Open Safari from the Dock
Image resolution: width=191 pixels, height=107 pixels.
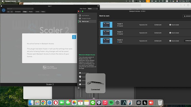[50, 103]
